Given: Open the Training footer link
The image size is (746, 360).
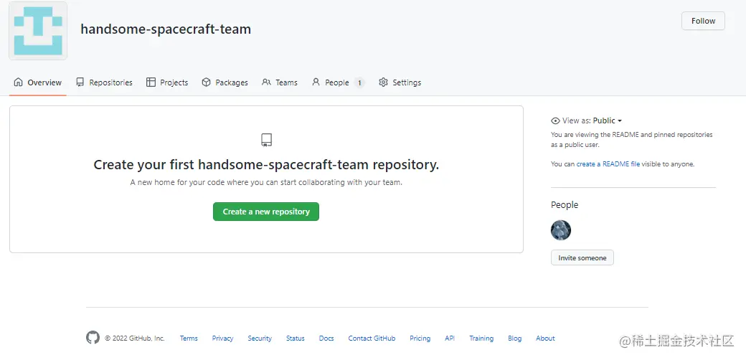Looking at the screenshot, I should (481, 338).
